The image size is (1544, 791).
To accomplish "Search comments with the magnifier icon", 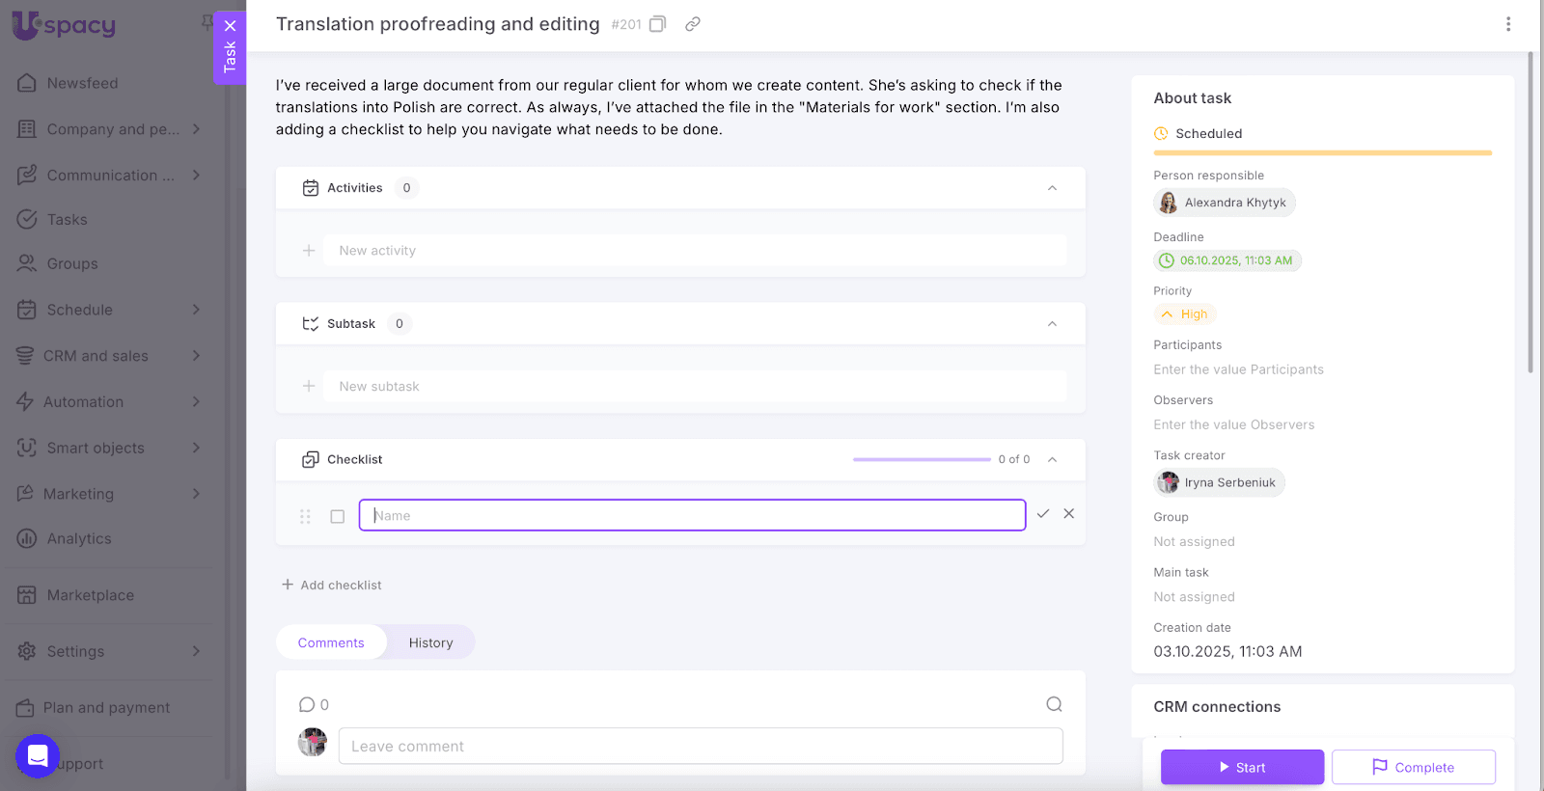I will [1054, 704].
